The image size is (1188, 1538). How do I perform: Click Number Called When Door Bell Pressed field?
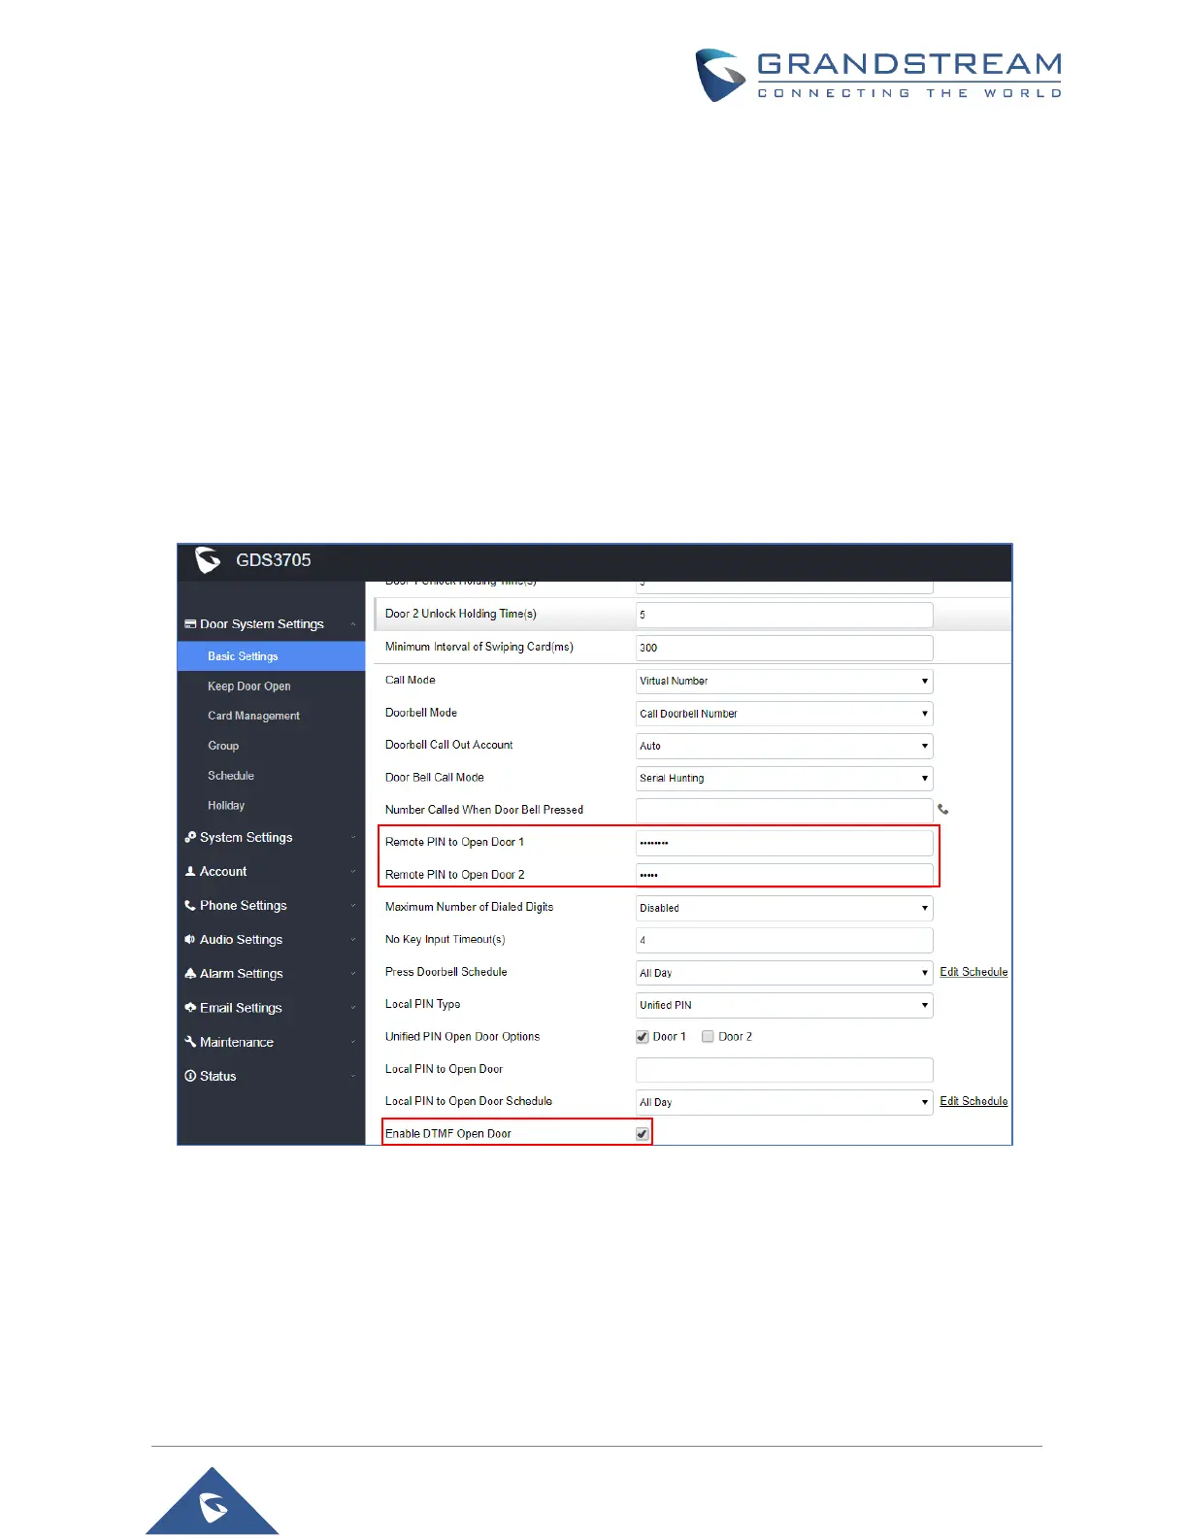click(x=784, y=810)
